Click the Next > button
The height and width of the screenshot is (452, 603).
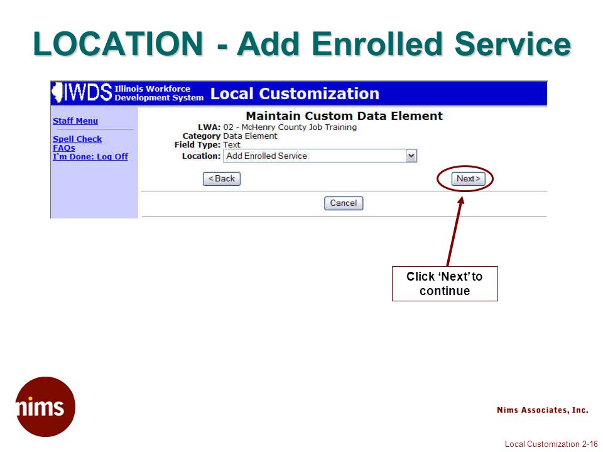pos(468,179)
